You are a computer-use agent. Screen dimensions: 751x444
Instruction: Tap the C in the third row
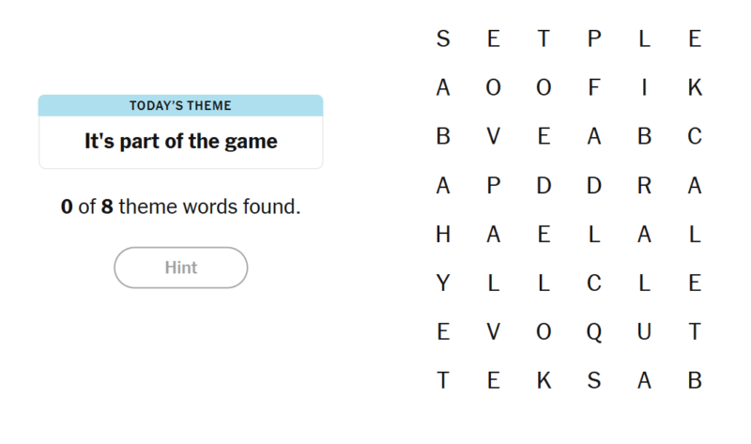[695, 137]
